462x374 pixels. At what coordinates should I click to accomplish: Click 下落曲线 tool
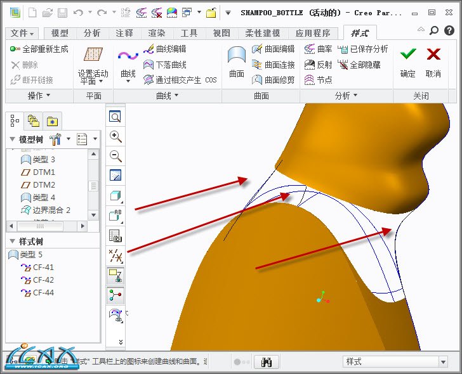coord(165,65)
